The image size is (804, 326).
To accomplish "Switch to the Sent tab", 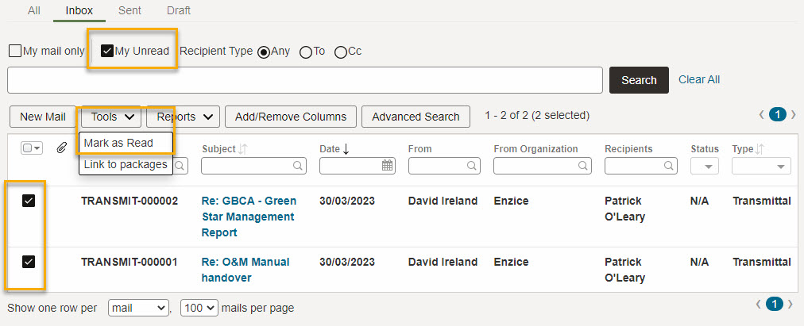I will [129, 11].
